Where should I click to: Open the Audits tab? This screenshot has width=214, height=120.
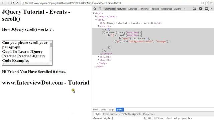pyautogui.click(x=178, y=9)
